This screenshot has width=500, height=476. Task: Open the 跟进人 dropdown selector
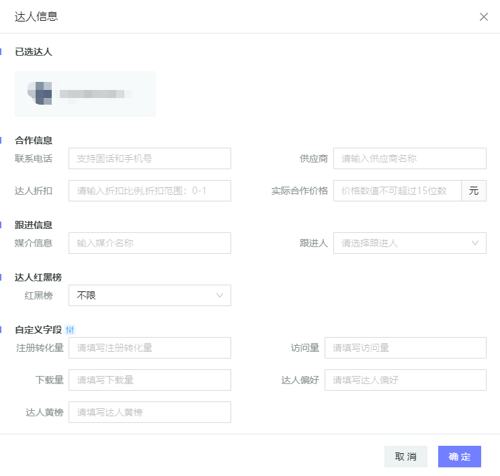(403, 243)
